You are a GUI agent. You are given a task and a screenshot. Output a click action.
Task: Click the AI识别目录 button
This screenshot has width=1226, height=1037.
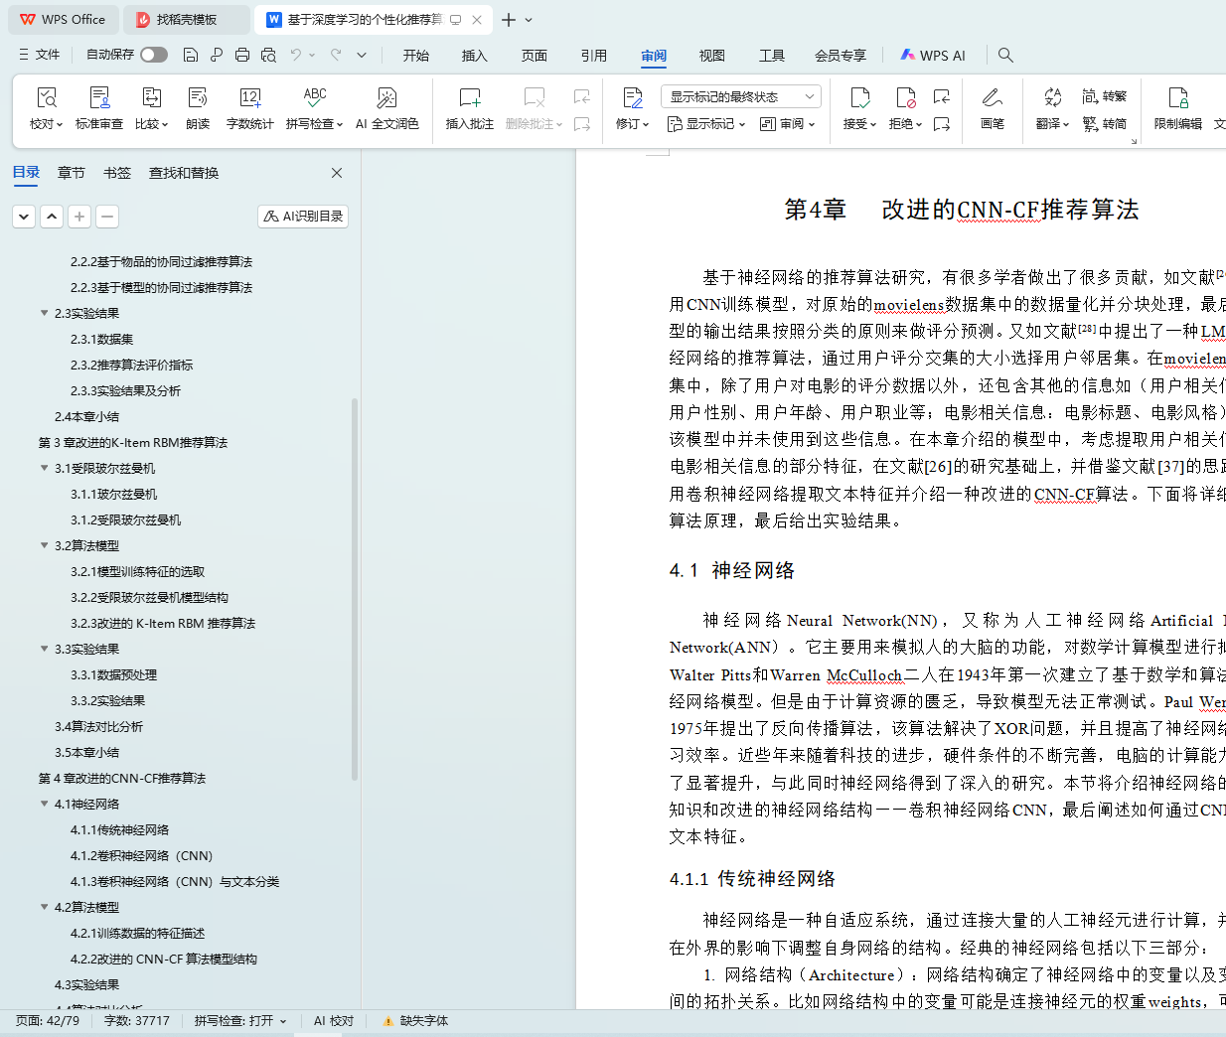(303, 217)
